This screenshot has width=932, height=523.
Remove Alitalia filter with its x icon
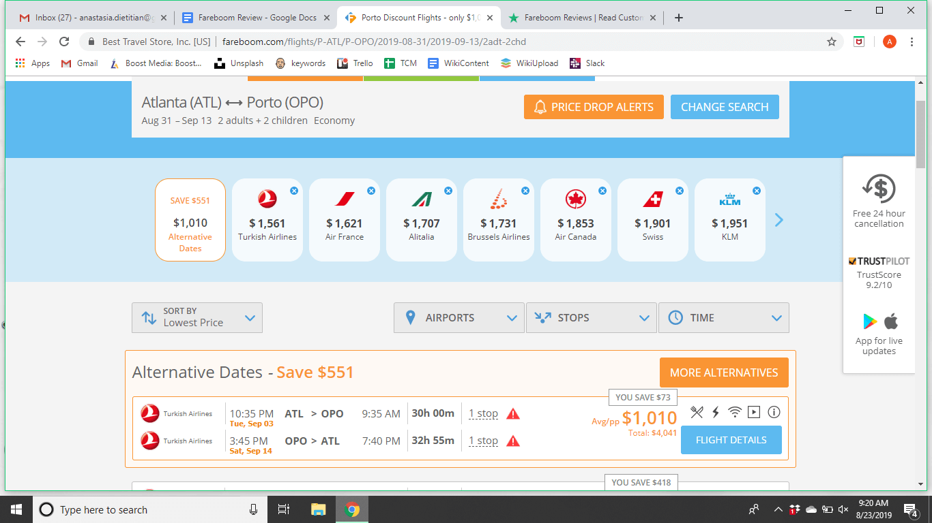pos(448,191)
